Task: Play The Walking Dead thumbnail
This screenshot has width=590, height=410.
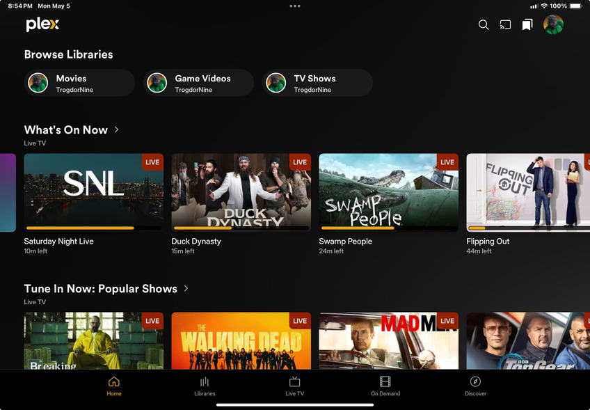Action: pyautogui.click(x=241, y=340)
